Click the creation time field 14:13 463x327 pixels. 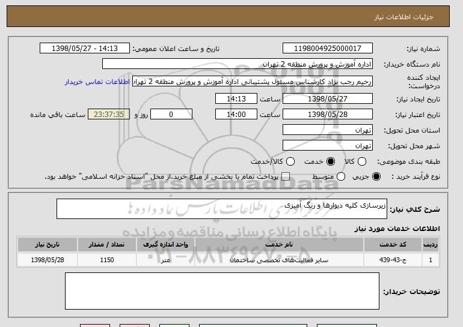236,98
